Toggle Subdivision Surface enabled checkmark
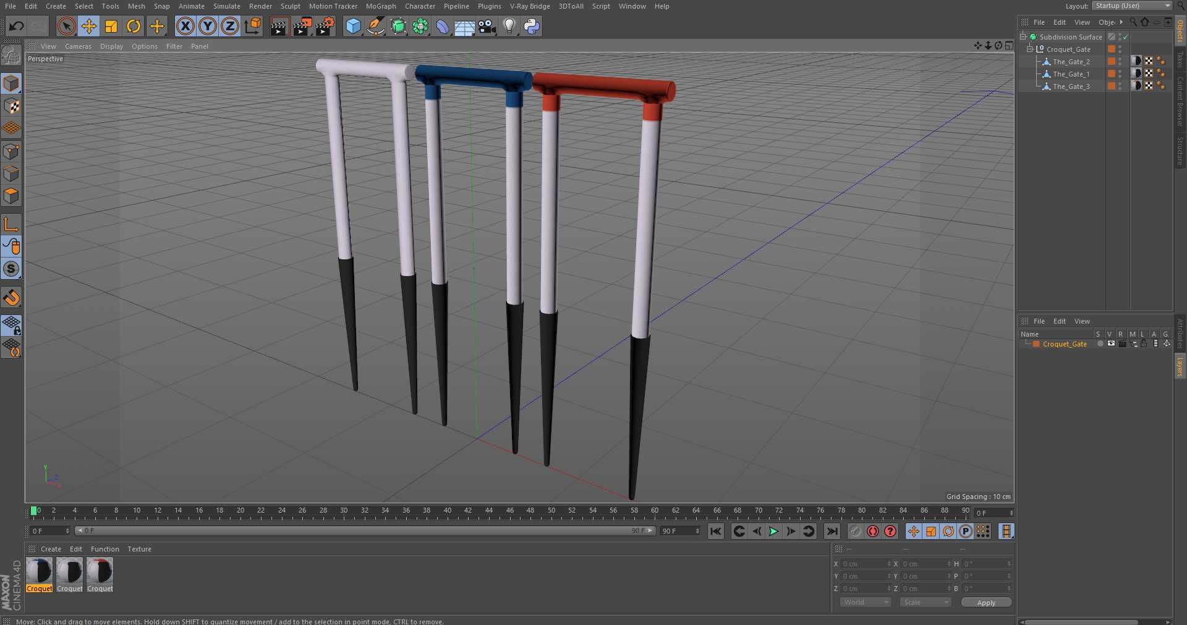The image size is (1187, 625). [1126, 37]
